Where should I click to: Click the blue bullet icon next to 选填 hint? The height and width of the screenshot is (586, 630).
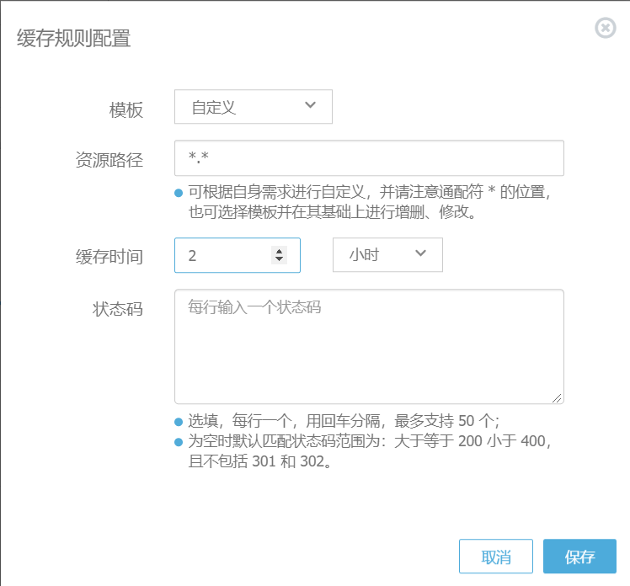pyautogui.click(x=179, y=423)
